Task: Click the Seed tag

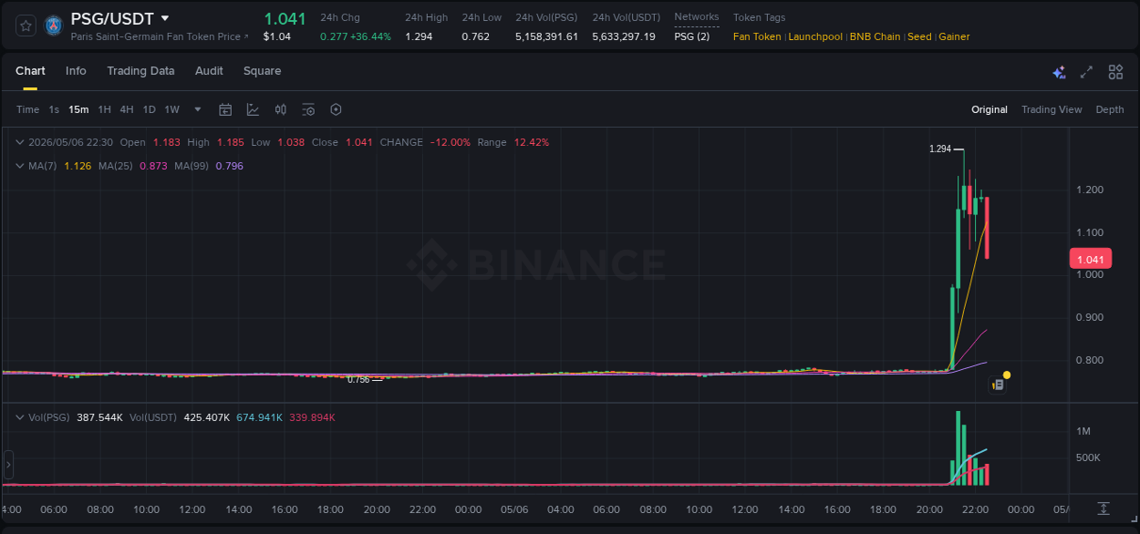Action: coord(919,37)
